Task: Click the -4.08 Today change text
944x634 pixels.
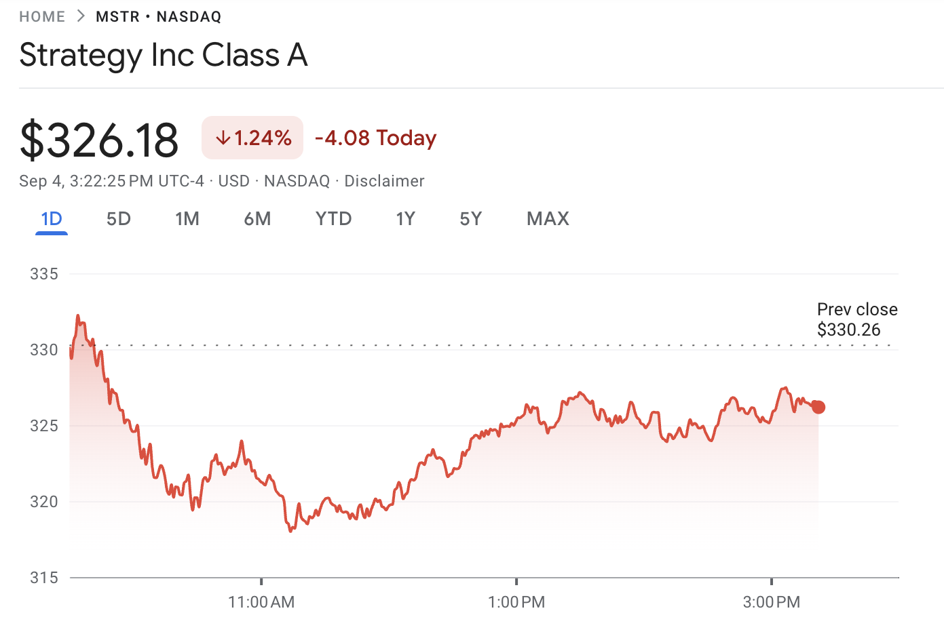Action: 376,138
